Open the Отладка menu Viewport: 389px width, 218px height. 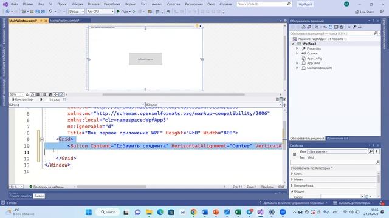click(x=93, y=4)
